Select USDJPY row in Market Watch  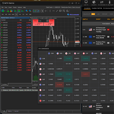point(16,28)
